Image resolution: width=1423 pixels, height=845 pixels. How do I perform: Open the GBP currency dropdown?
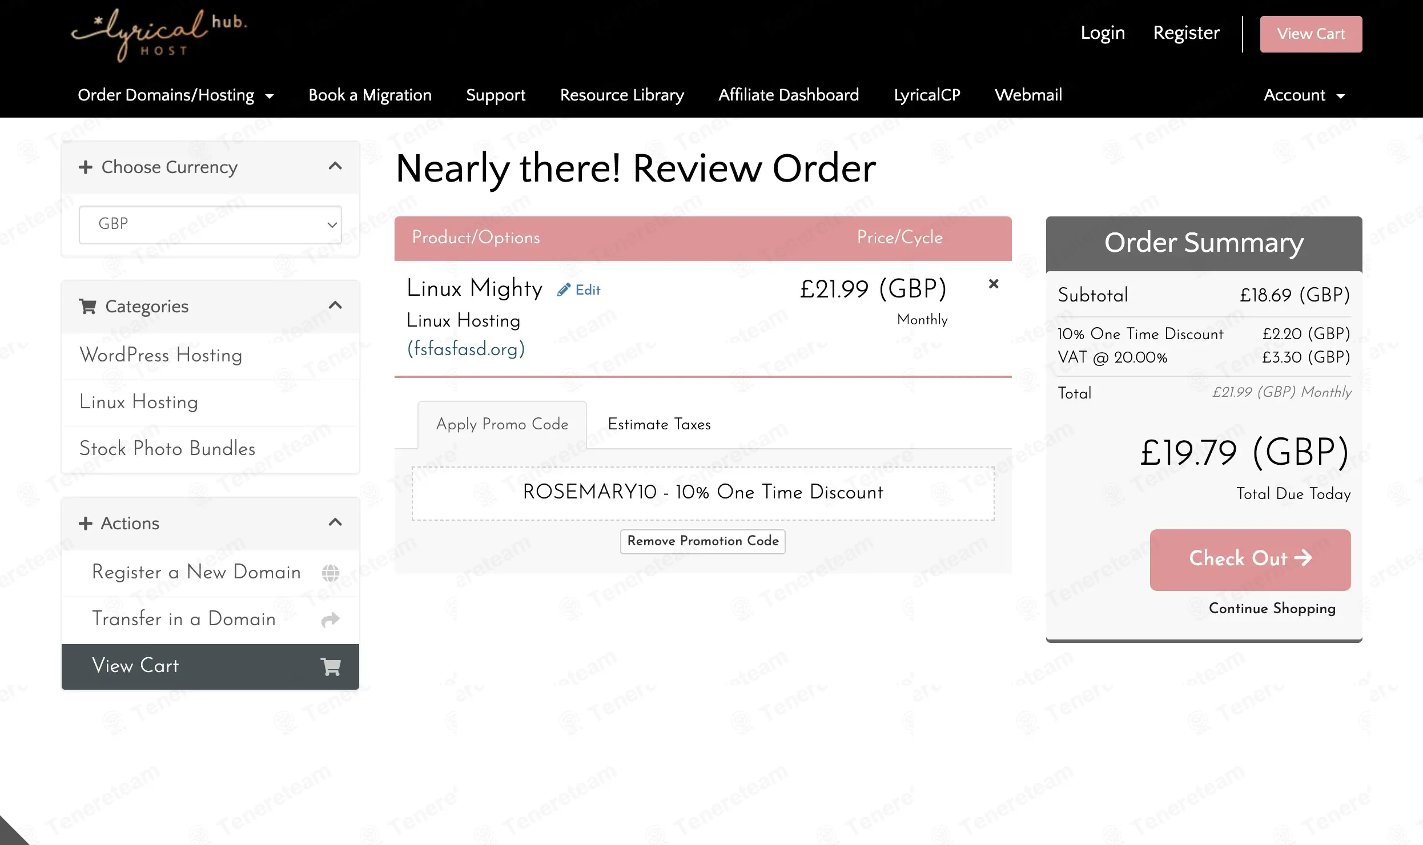[x=210, y=224]
